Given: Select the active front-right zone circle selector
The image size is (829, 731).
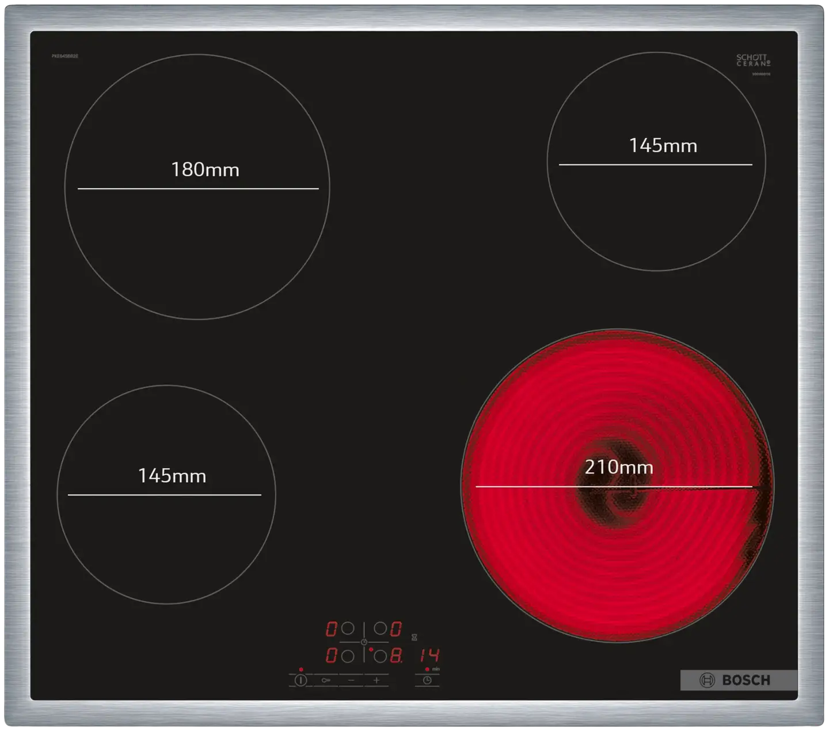Looking at the screenshot, I should [380, 656].
